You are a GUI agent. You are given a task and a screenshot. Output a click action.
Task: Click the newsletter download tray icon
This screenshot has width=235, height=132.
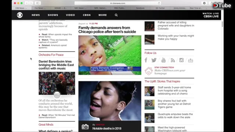191,60
